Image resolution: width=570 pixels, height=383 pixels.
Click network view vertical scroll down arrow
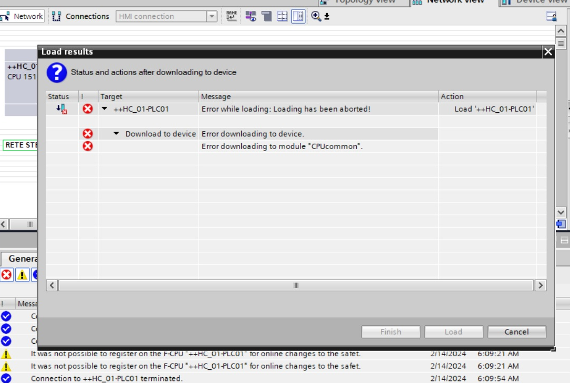pos(561,212)
